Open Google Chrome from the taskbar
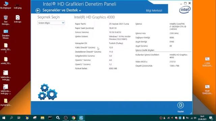Viewport: 216px width, 121px height. point(74,118)
